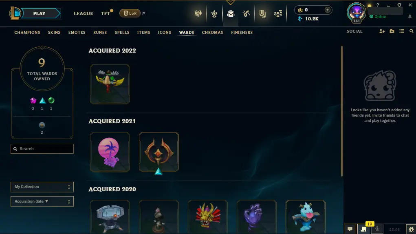
Task: Switch to the Chromas tab
Action: [213, 32]
